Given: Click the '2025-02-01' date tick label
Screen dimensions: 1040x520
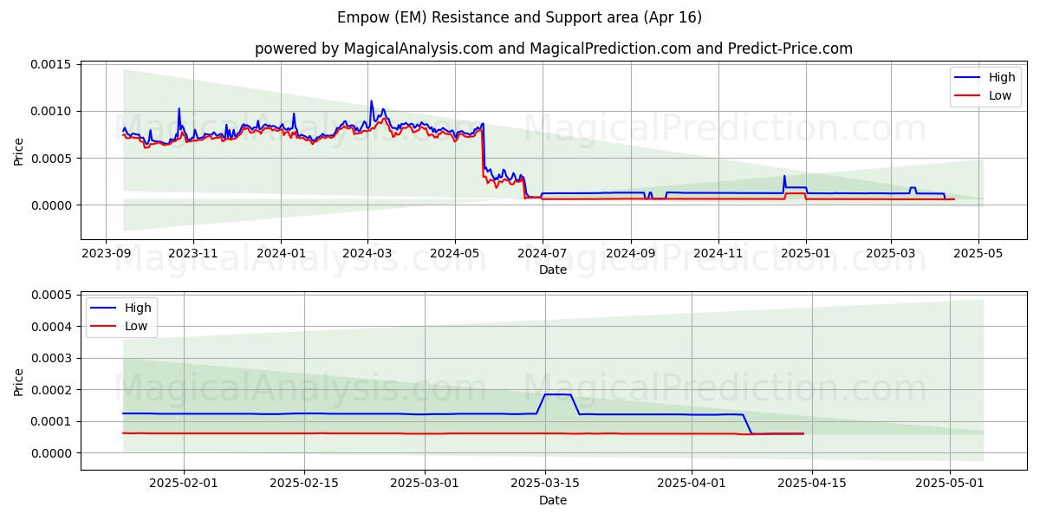Looking at the screenshot, I should tap(183, 483).
